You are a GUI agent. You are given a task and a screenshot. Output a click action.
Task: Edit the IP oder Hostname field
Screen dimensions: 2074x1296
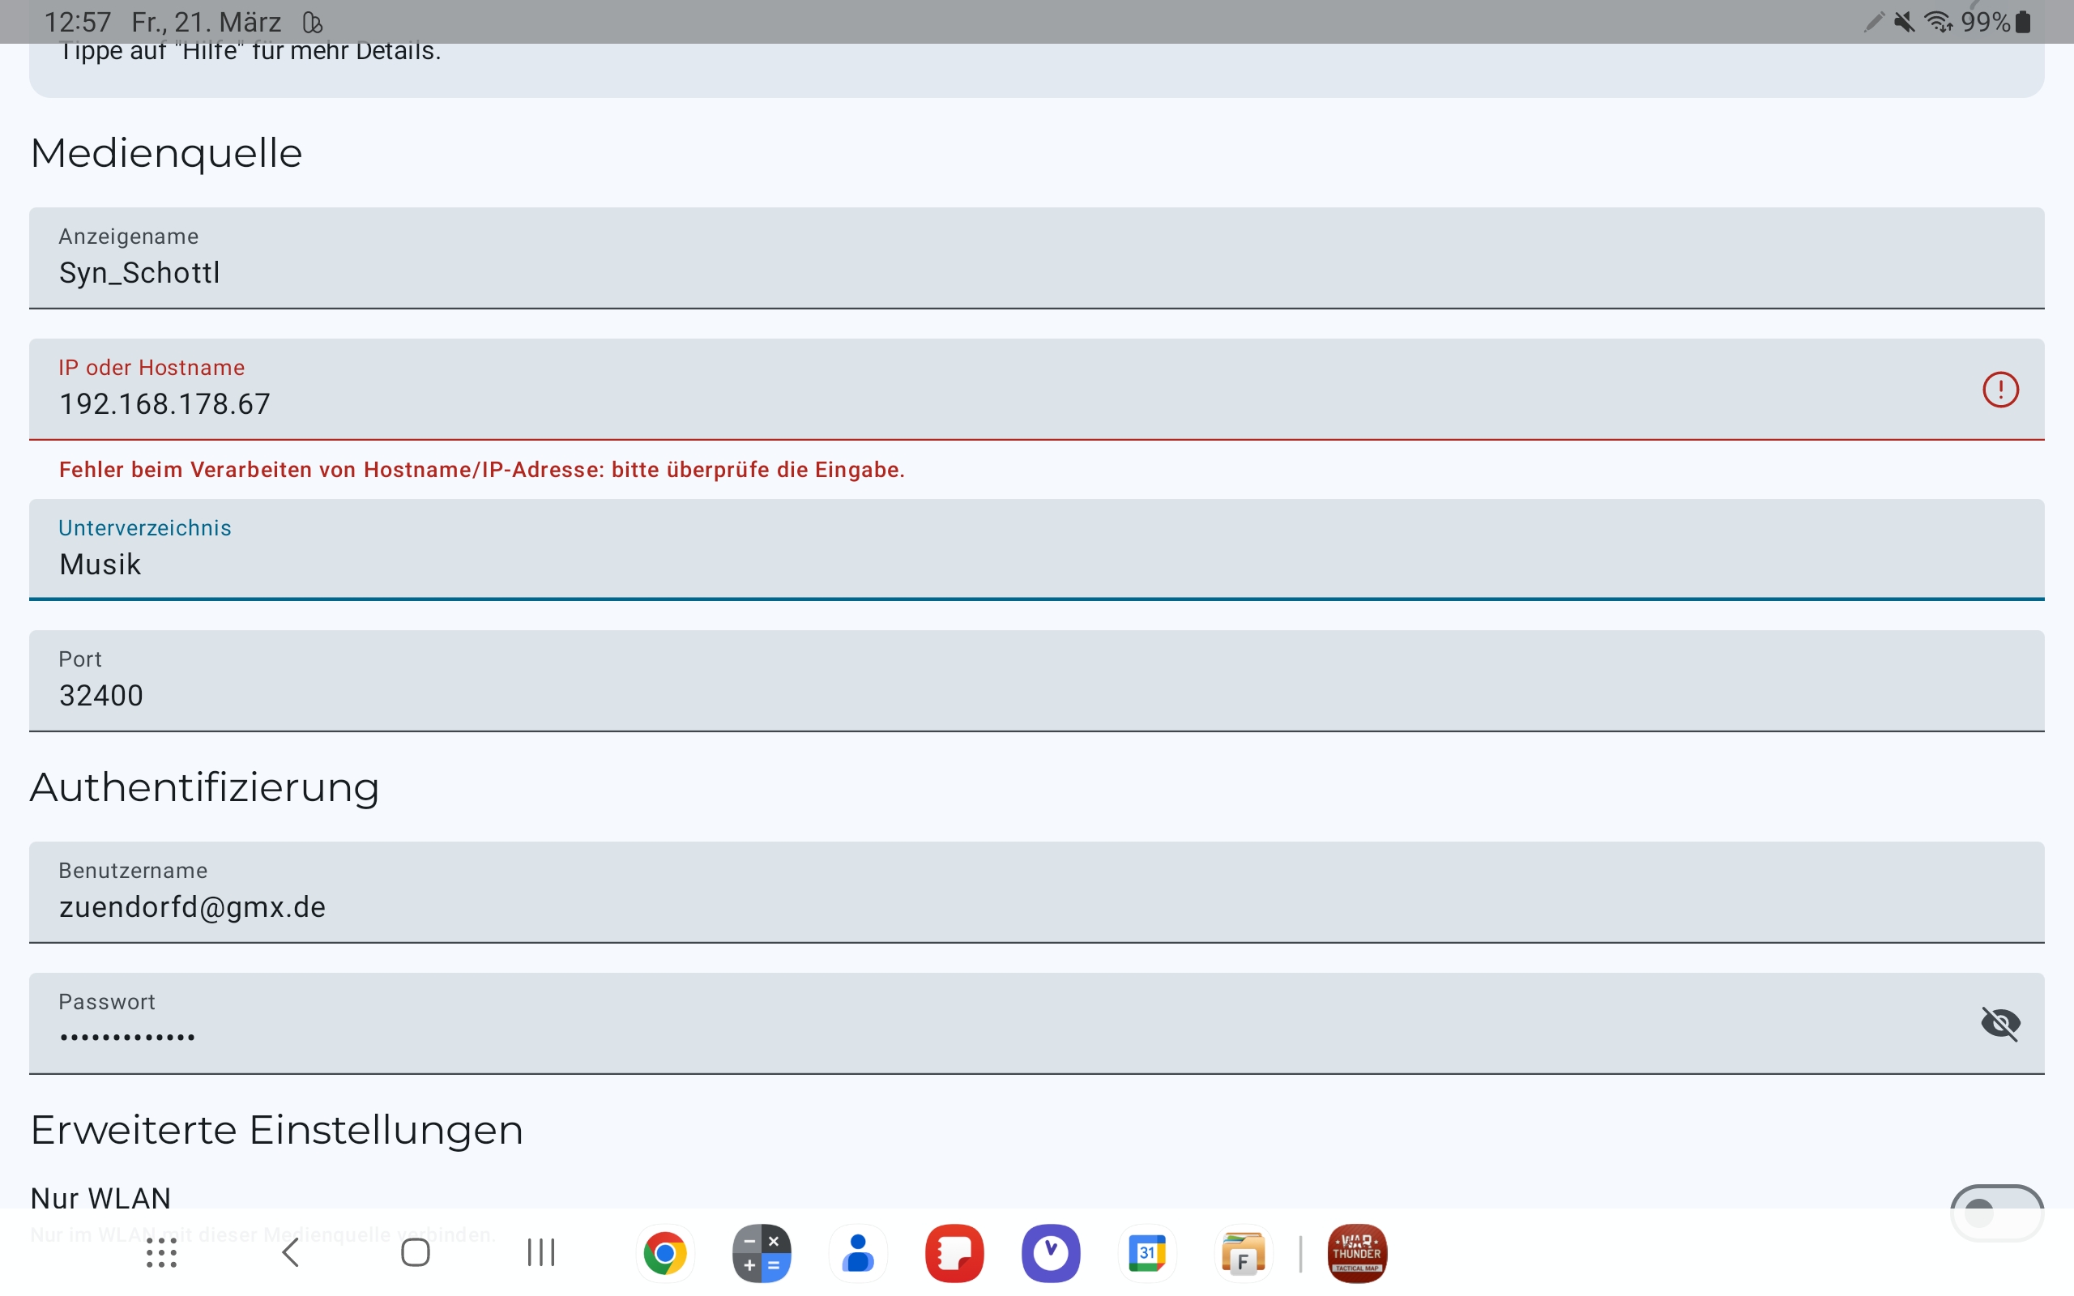point(1036,389)
